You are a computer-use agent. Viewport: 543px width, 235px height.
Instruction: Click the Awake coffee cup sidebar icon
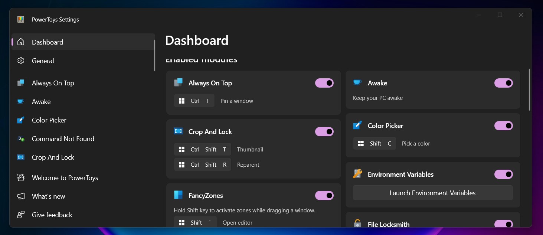[x=21, y=101]
